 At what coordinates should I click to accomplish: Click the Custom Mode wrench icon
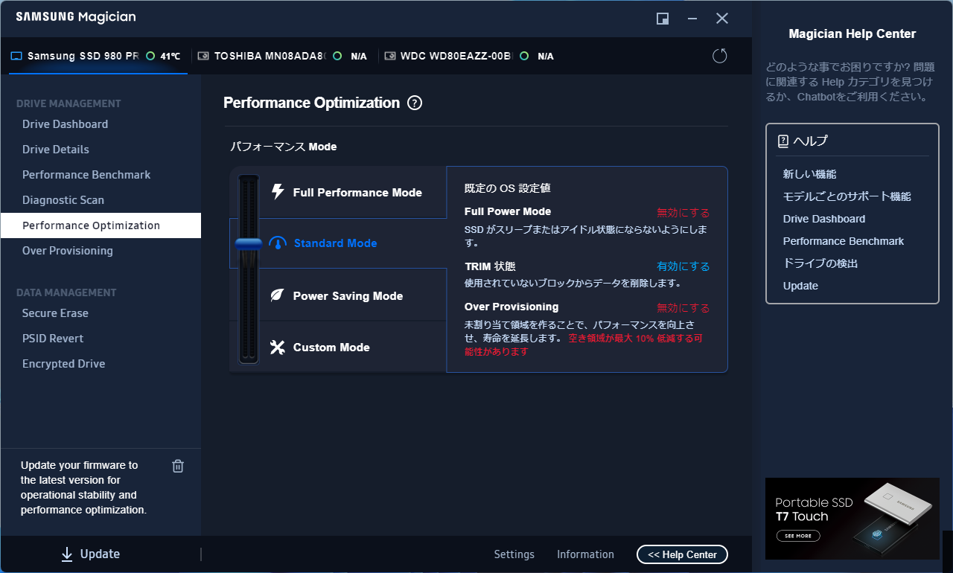click(277, 347)
